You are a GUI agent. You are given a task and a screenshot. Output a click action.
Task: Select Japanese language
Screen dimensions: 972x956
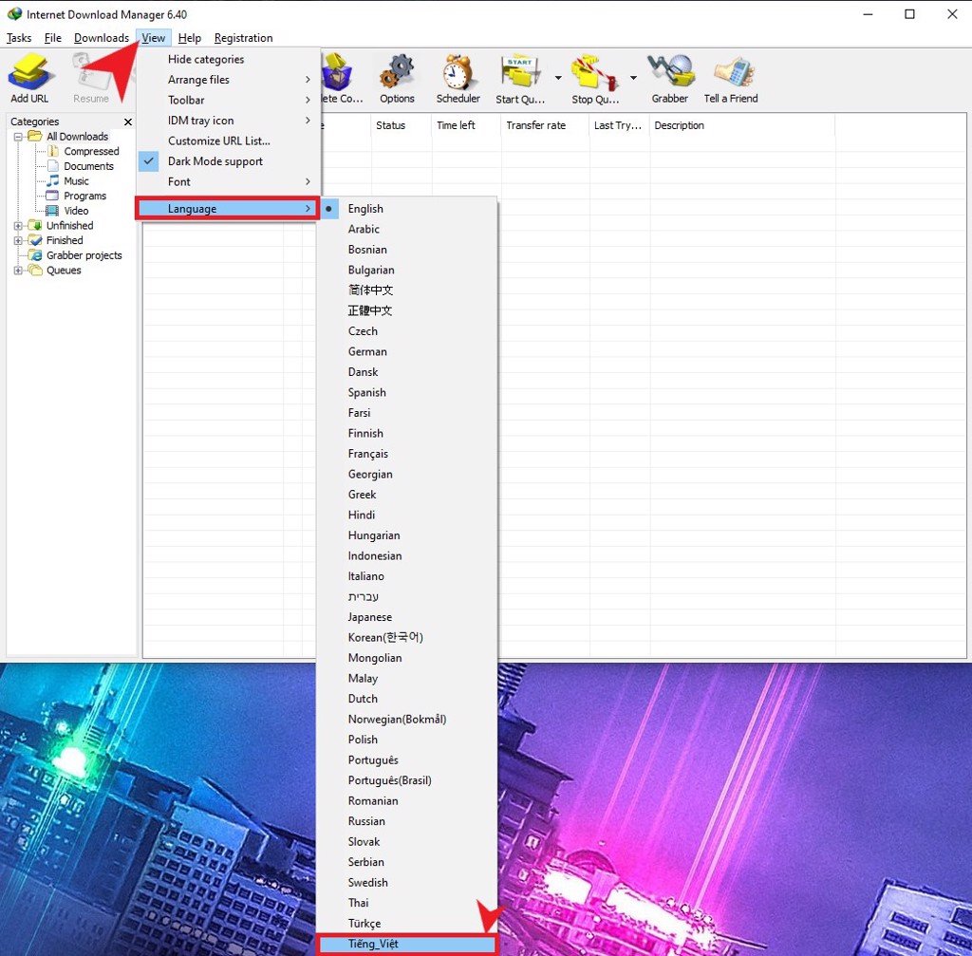(x=406, y=617)
